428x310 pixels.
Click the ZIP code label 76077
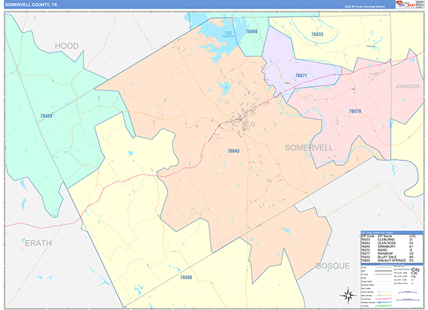[301, 76]
